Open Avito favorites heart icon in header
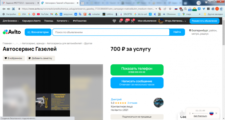Image resolution: width=225 pixels, height=120 pixels. click(x=114, y=21)
